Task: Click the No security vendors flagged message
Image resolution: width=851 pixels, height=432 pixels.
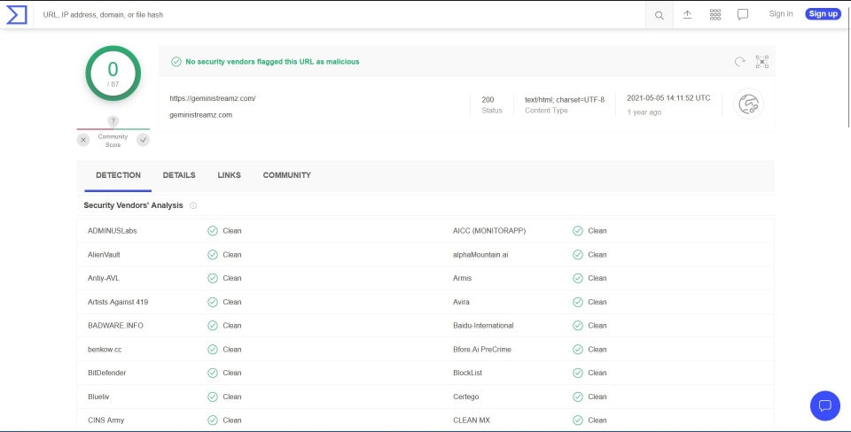Action: tap(272, 62)
